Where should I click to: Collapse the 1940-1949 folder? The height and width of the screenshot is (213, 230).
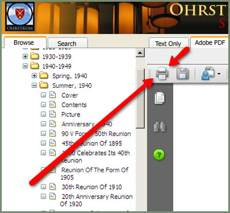(25, 66)
